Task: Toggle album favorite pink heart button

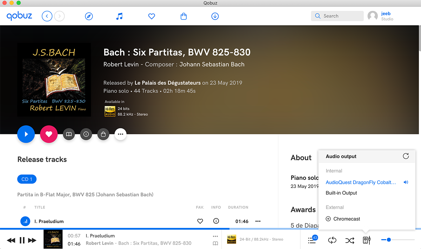Action: pos(49,134)
